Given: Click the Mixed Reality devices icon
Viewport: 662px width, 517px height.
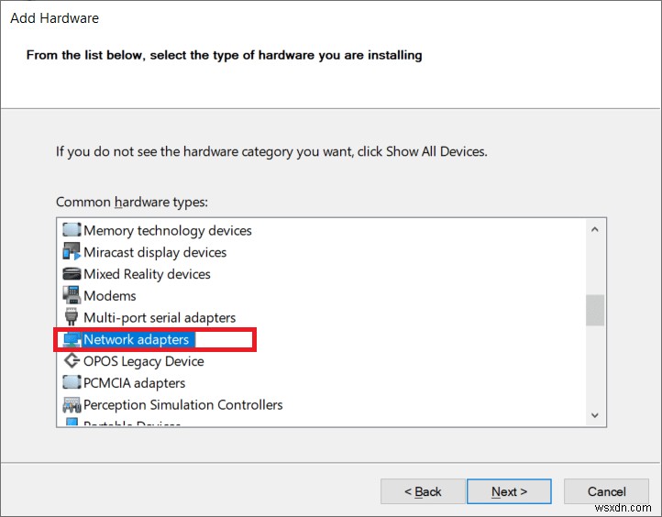Looking at the screenshot, I should tap(72, 274).
